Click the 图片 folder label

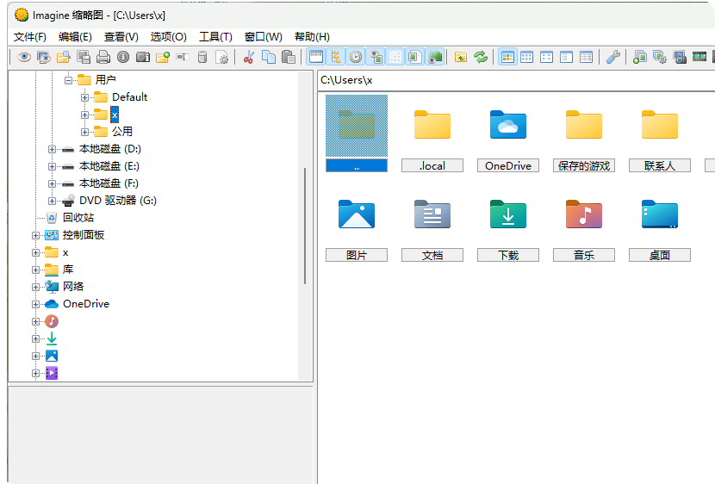click(357, 255)
